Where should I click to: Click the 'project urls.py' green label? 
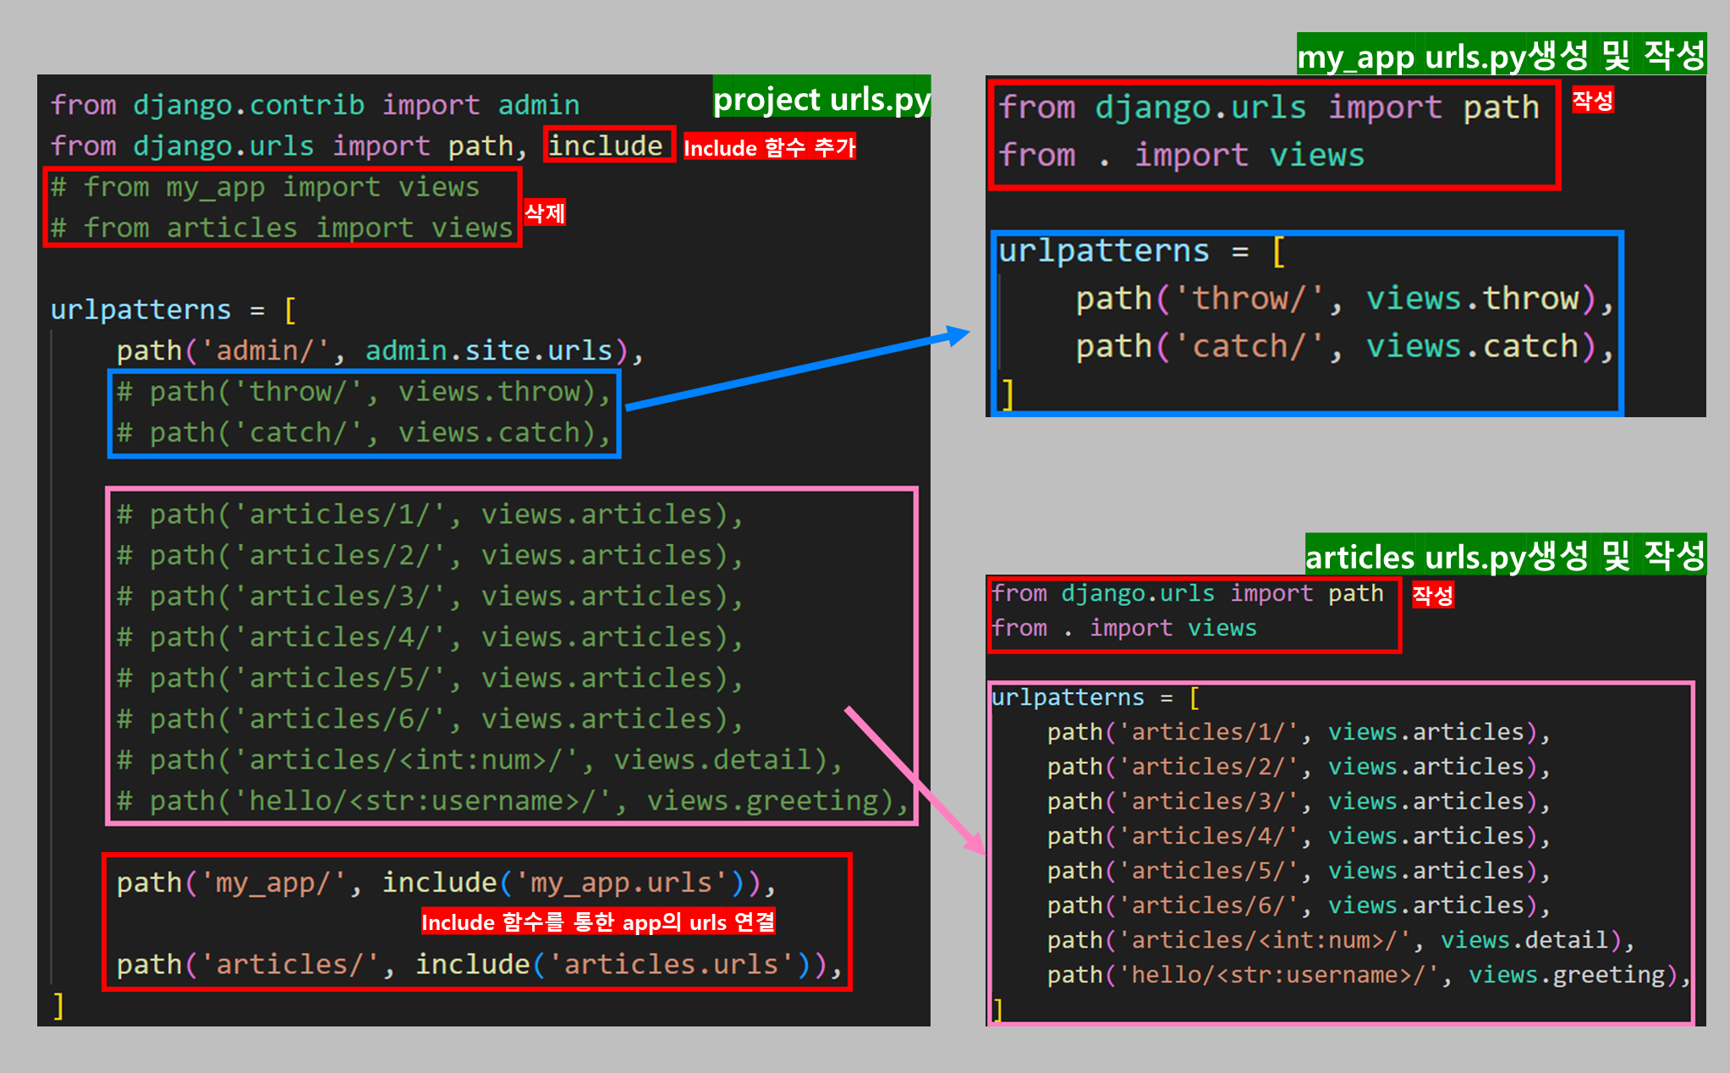click(x=821, y=100)
